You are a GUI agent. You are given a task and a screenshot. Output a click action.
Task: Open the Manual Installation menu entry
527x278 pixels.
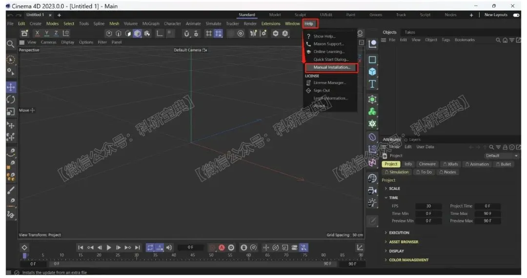(x=331, y=67)
